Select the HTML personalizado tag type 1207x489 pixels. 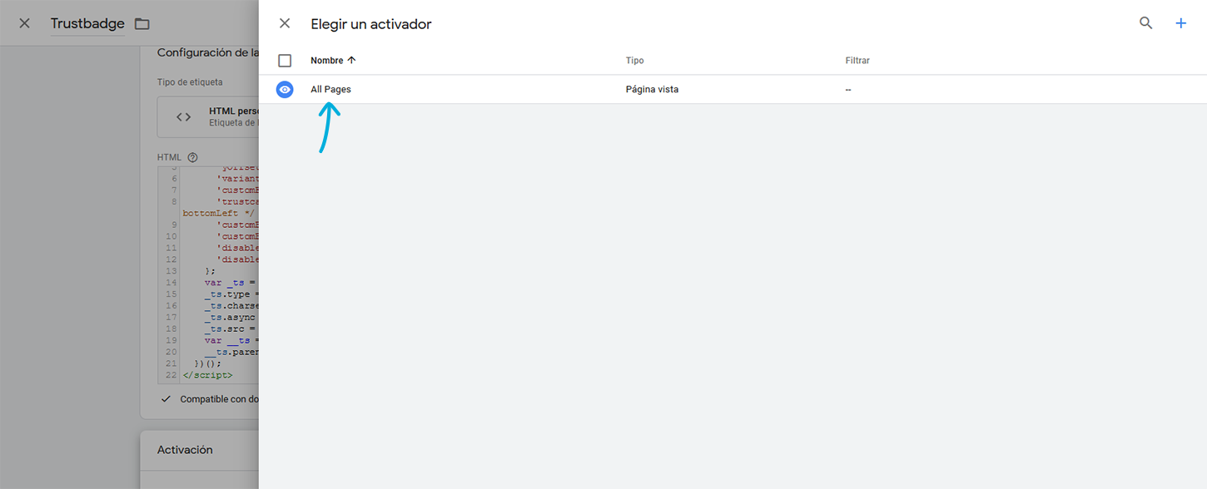pos(208,116)
